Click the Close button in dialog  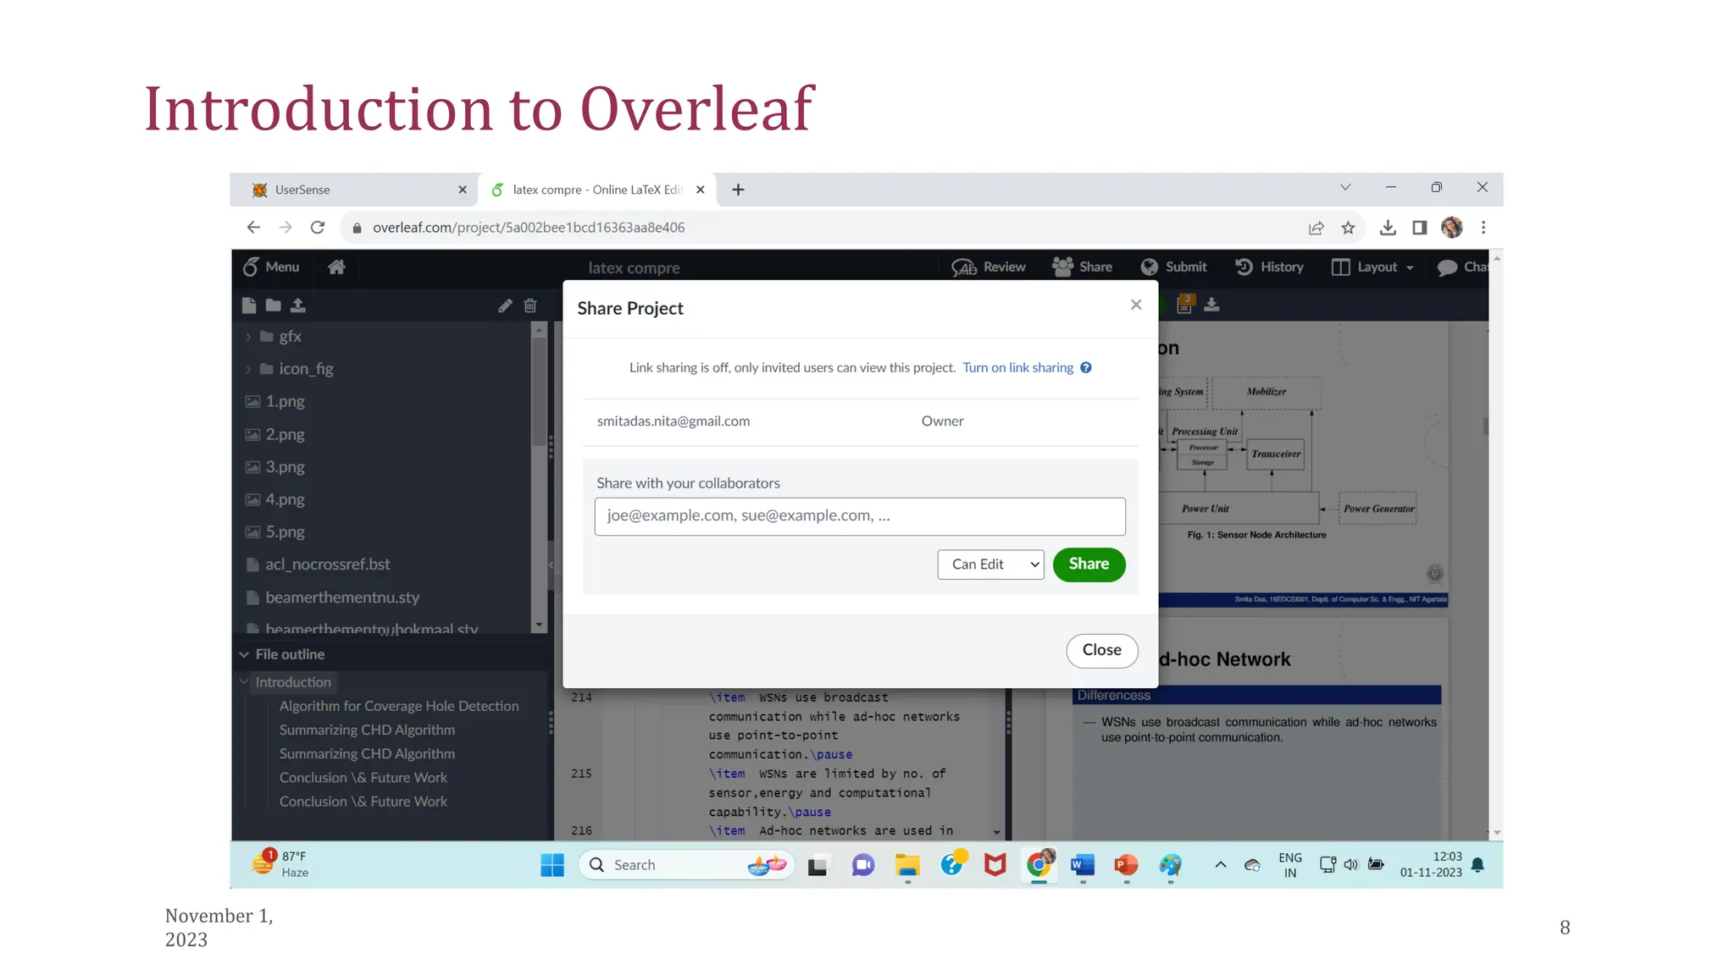click(1101, 650)
